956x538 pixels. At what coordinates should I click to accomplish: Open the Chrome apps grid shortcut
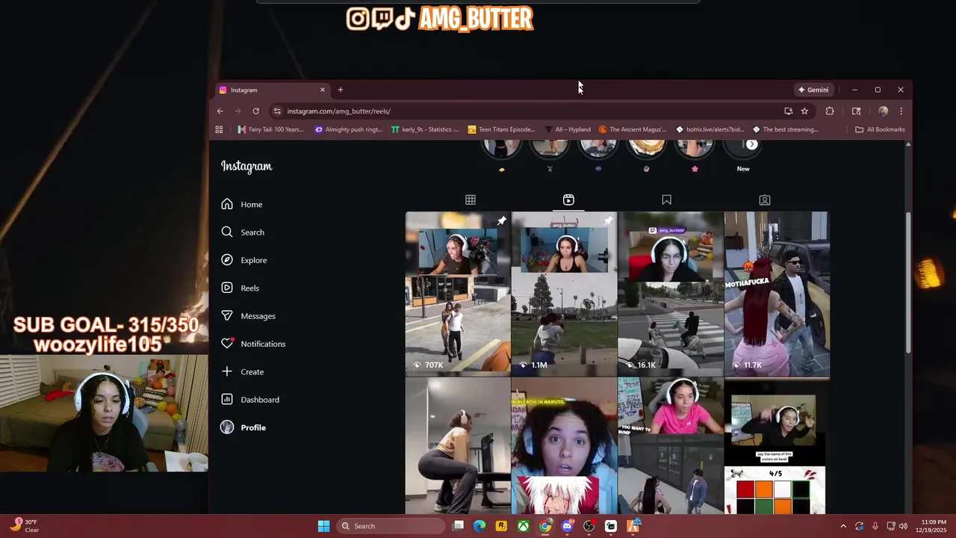219,129
